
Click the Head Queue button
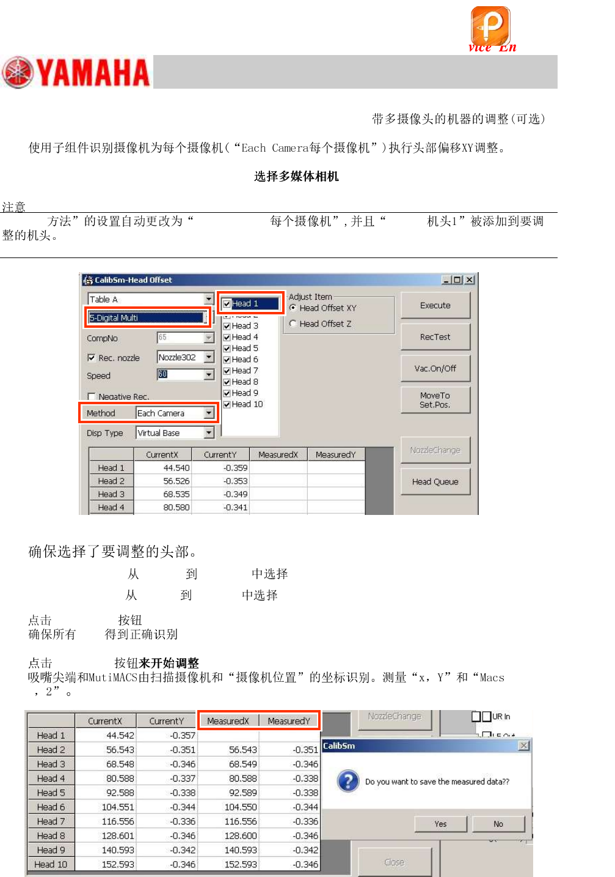(435, 481)
